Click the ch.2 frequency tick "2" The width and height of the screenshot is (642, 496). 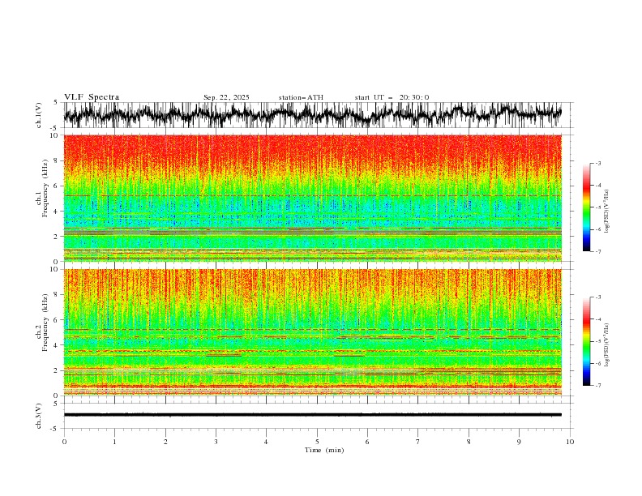[x=57, y=370]
